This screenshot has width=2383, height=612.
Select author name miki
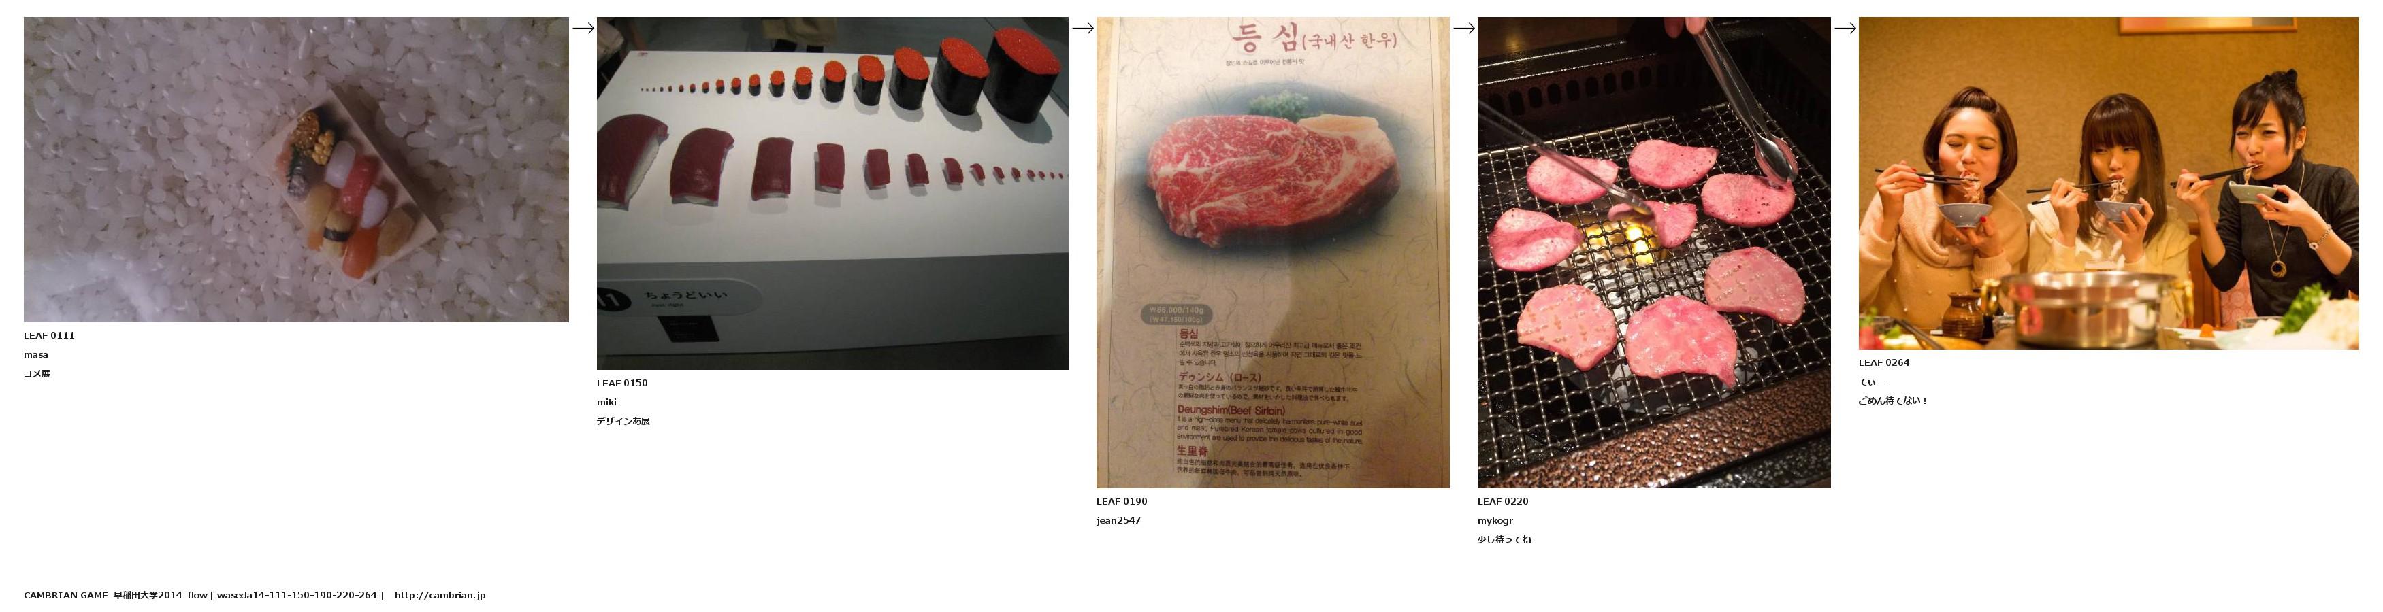click(606, 402)
